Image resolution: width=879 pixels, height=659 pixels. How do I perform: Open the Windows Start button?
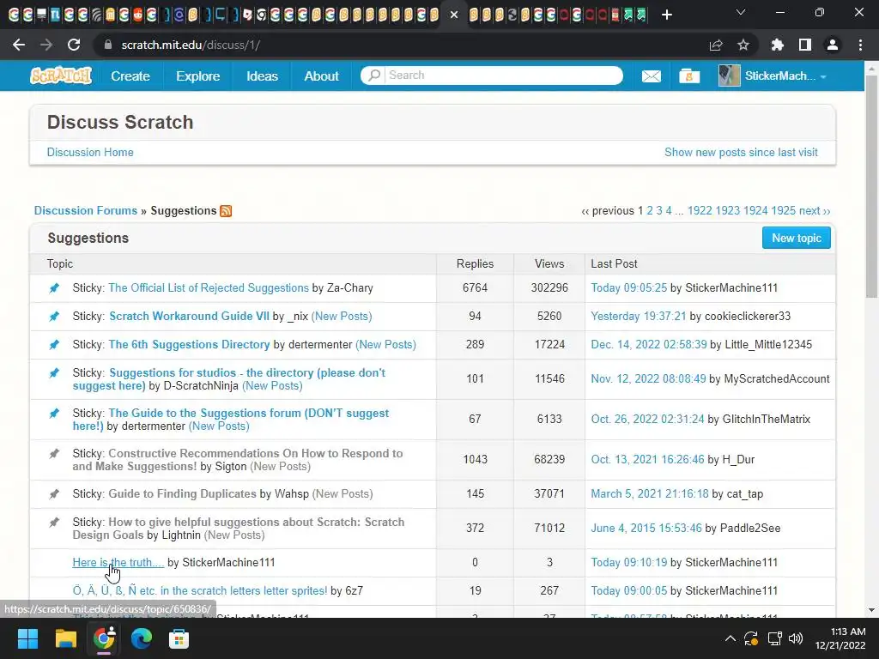(27, 638)
